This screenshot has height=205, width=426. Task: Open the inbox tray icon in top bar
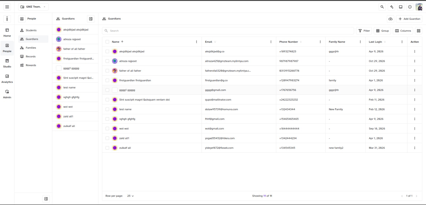coord(400,7)
